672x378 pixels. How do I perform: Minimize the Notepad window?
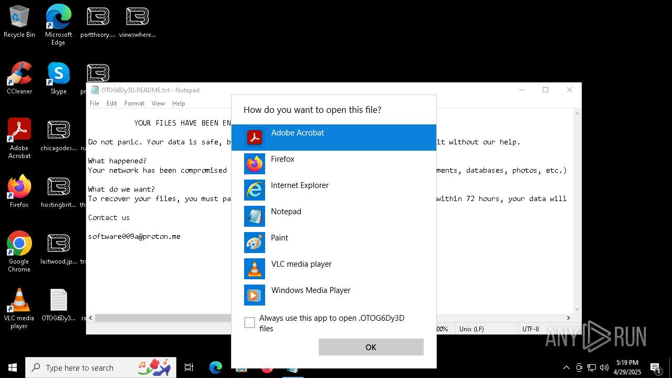(522, 90)
